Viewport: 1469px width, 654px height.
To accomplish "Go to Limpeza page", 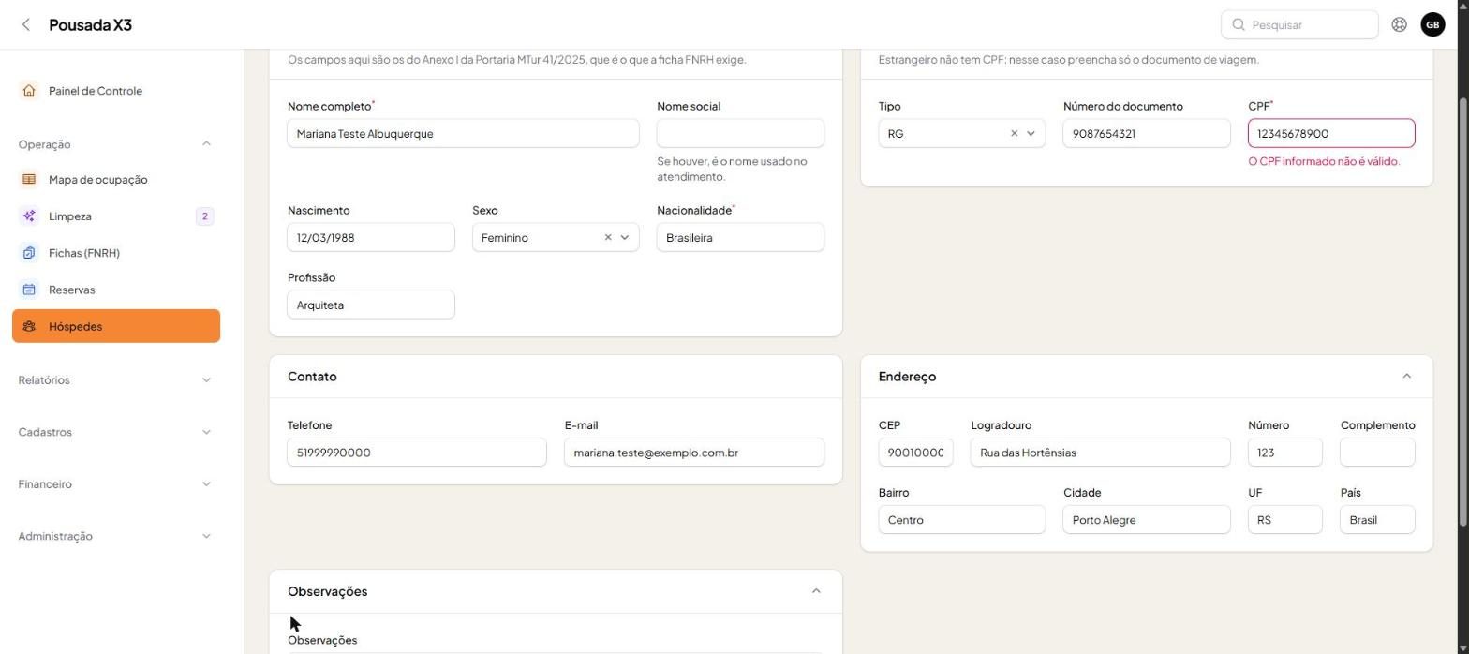I will [116, 216].
